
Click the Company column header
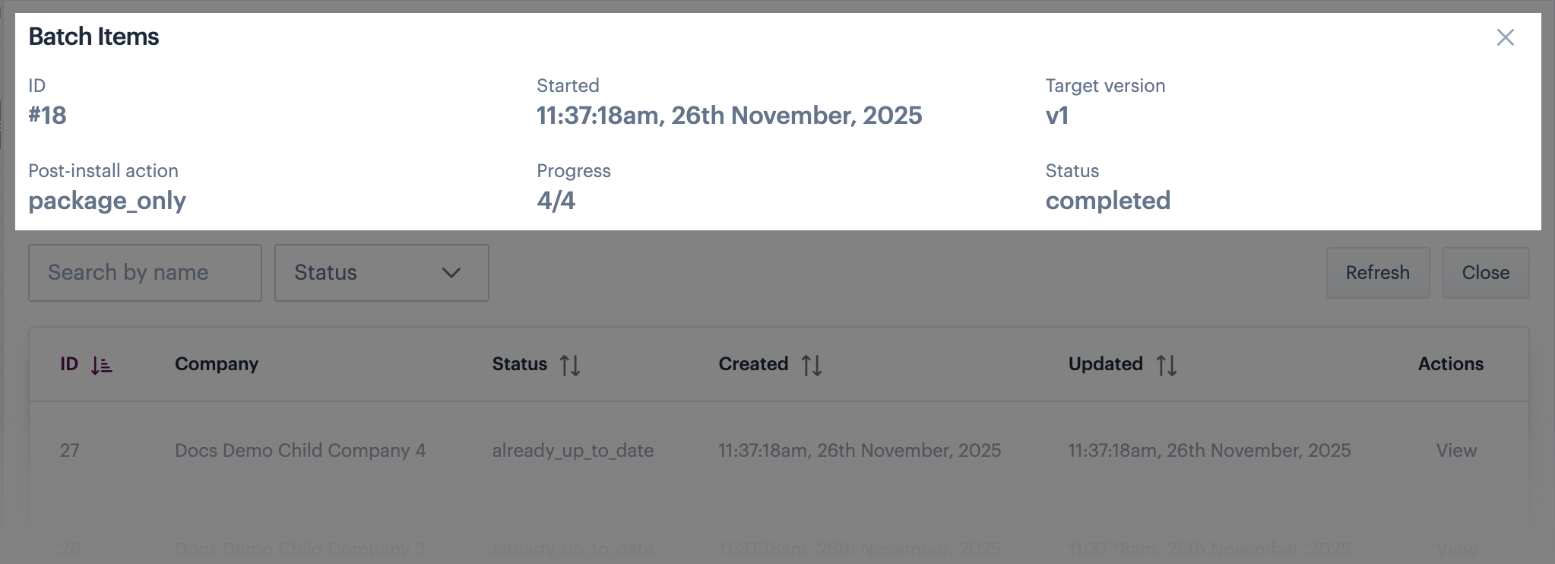(x=217, y=364)
